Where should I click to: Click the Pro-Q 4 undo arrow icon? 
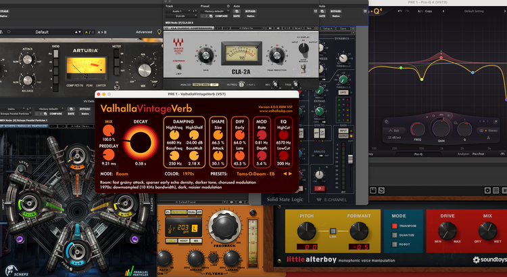pyautogui.click(x=400, y=11)
